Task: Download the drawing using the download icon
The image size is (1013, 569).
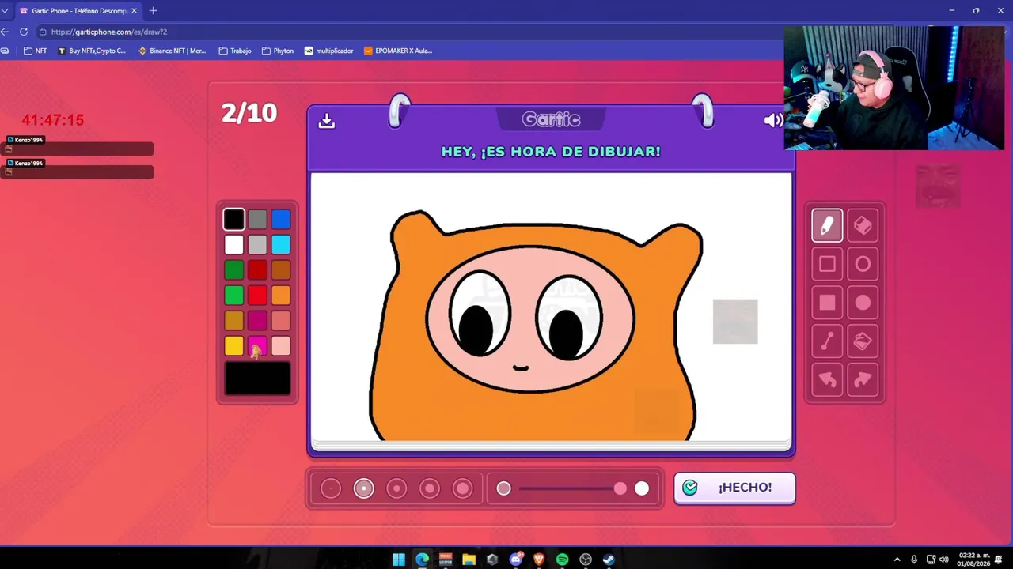Action: (327, 121)
